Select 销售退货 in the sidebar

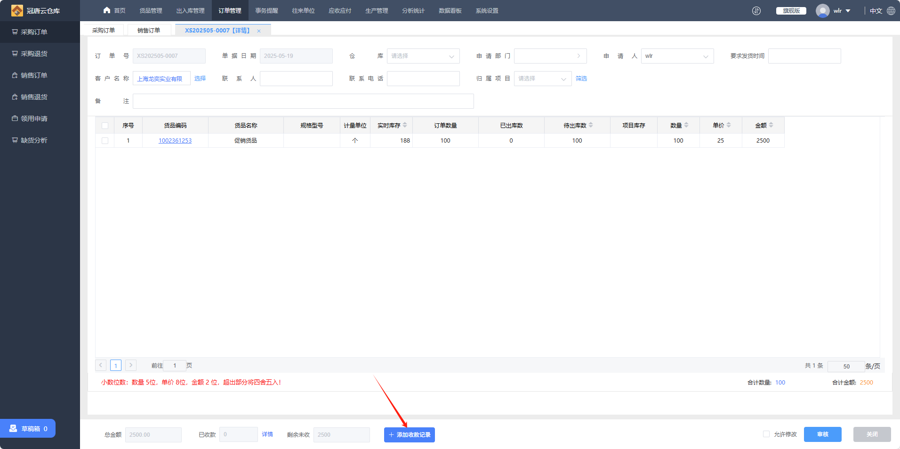pyautogui.click(x=40, y=97)
